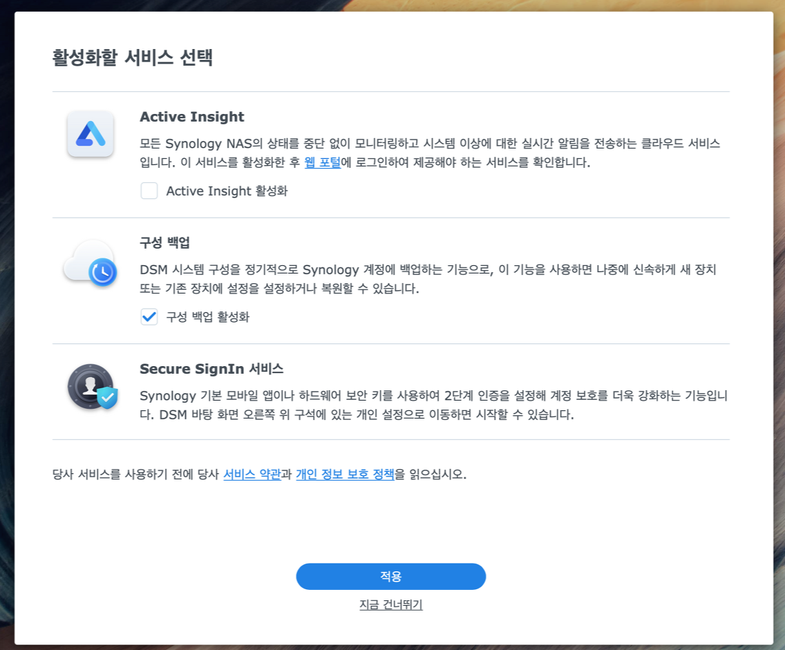785x650 pixels.
Task: Click the 지금 건너뛰기 link
Action: tap(391, 604)
